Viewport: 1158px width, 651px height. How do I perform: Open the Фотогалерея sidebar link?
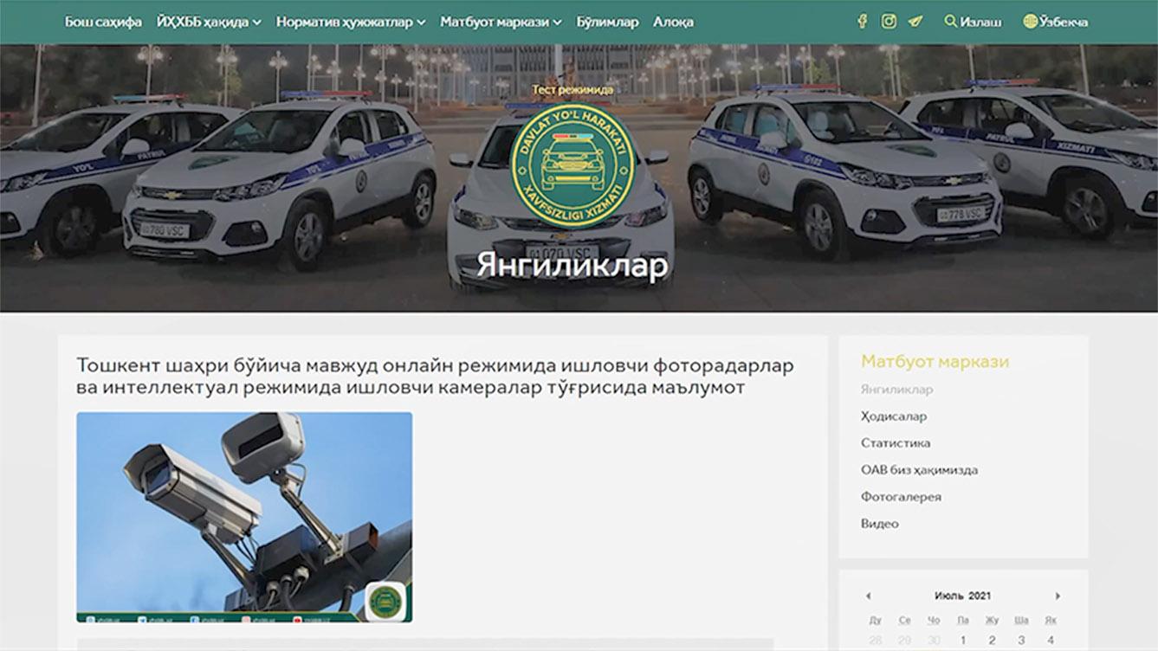(901, 497)
